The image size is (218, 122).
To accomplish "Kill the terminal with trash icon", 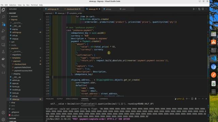I will pos(196,99).
